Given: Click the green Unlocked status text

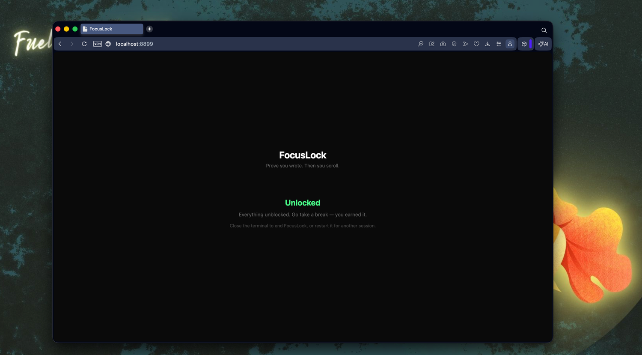Looking at the screenshot, I should pos(303,203).
